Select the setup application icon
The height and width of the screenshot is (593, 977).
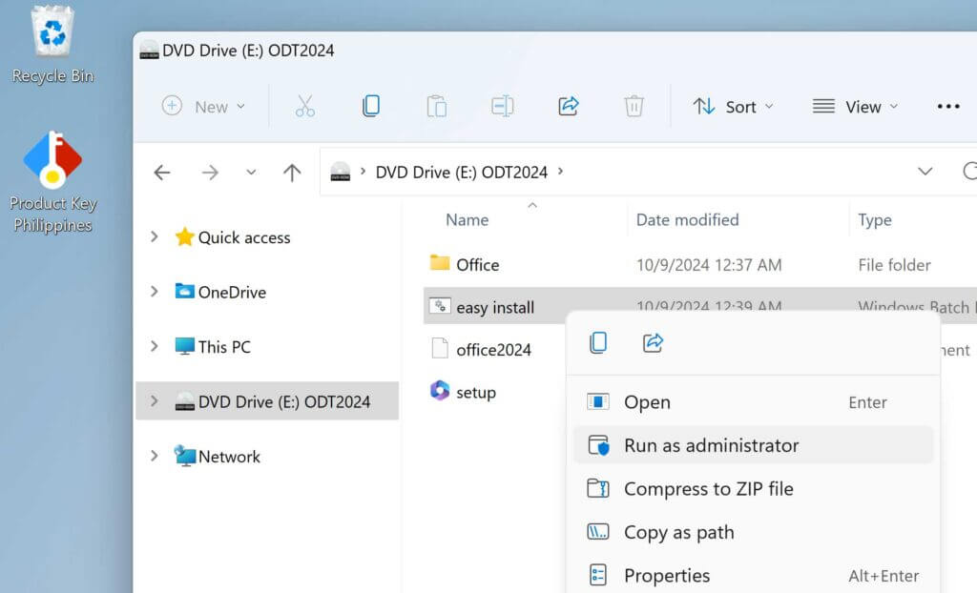[440, 391]
